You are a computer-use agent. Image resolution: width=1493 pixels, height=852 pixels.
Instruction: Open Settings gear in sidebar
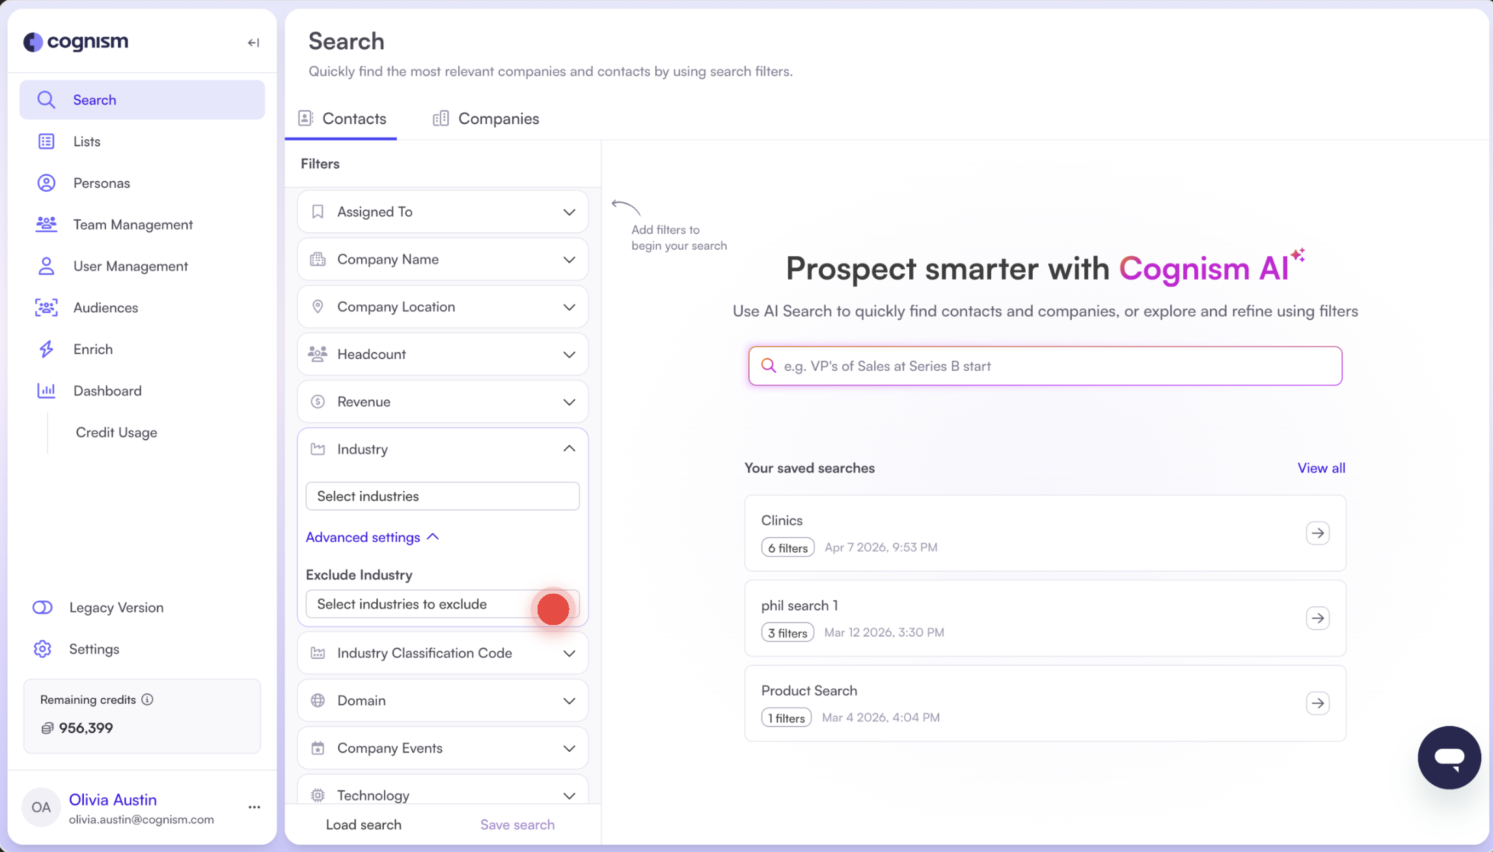43,649
